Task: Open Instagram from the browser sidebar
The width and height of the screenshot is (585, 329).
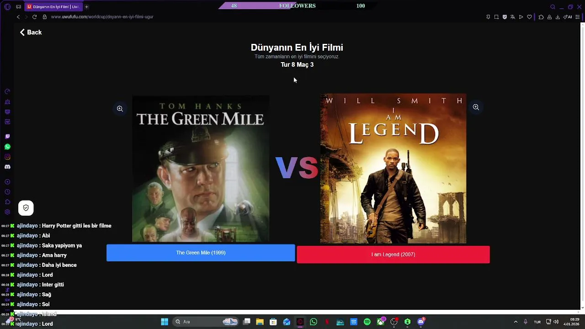Action: pos(7,157)
